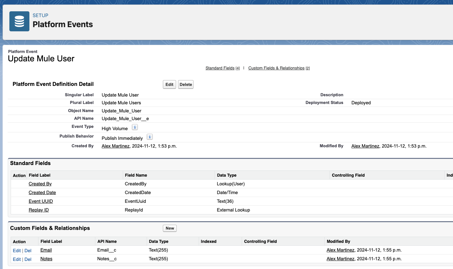The height and width of the screenshot is (269, 453).
Task: Delete the Notes__c custom field
Action: point(28,259)
